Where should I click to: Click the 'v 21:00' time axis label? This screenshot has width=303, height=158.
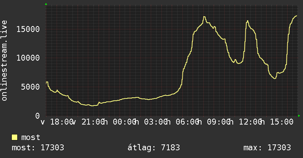88,122
